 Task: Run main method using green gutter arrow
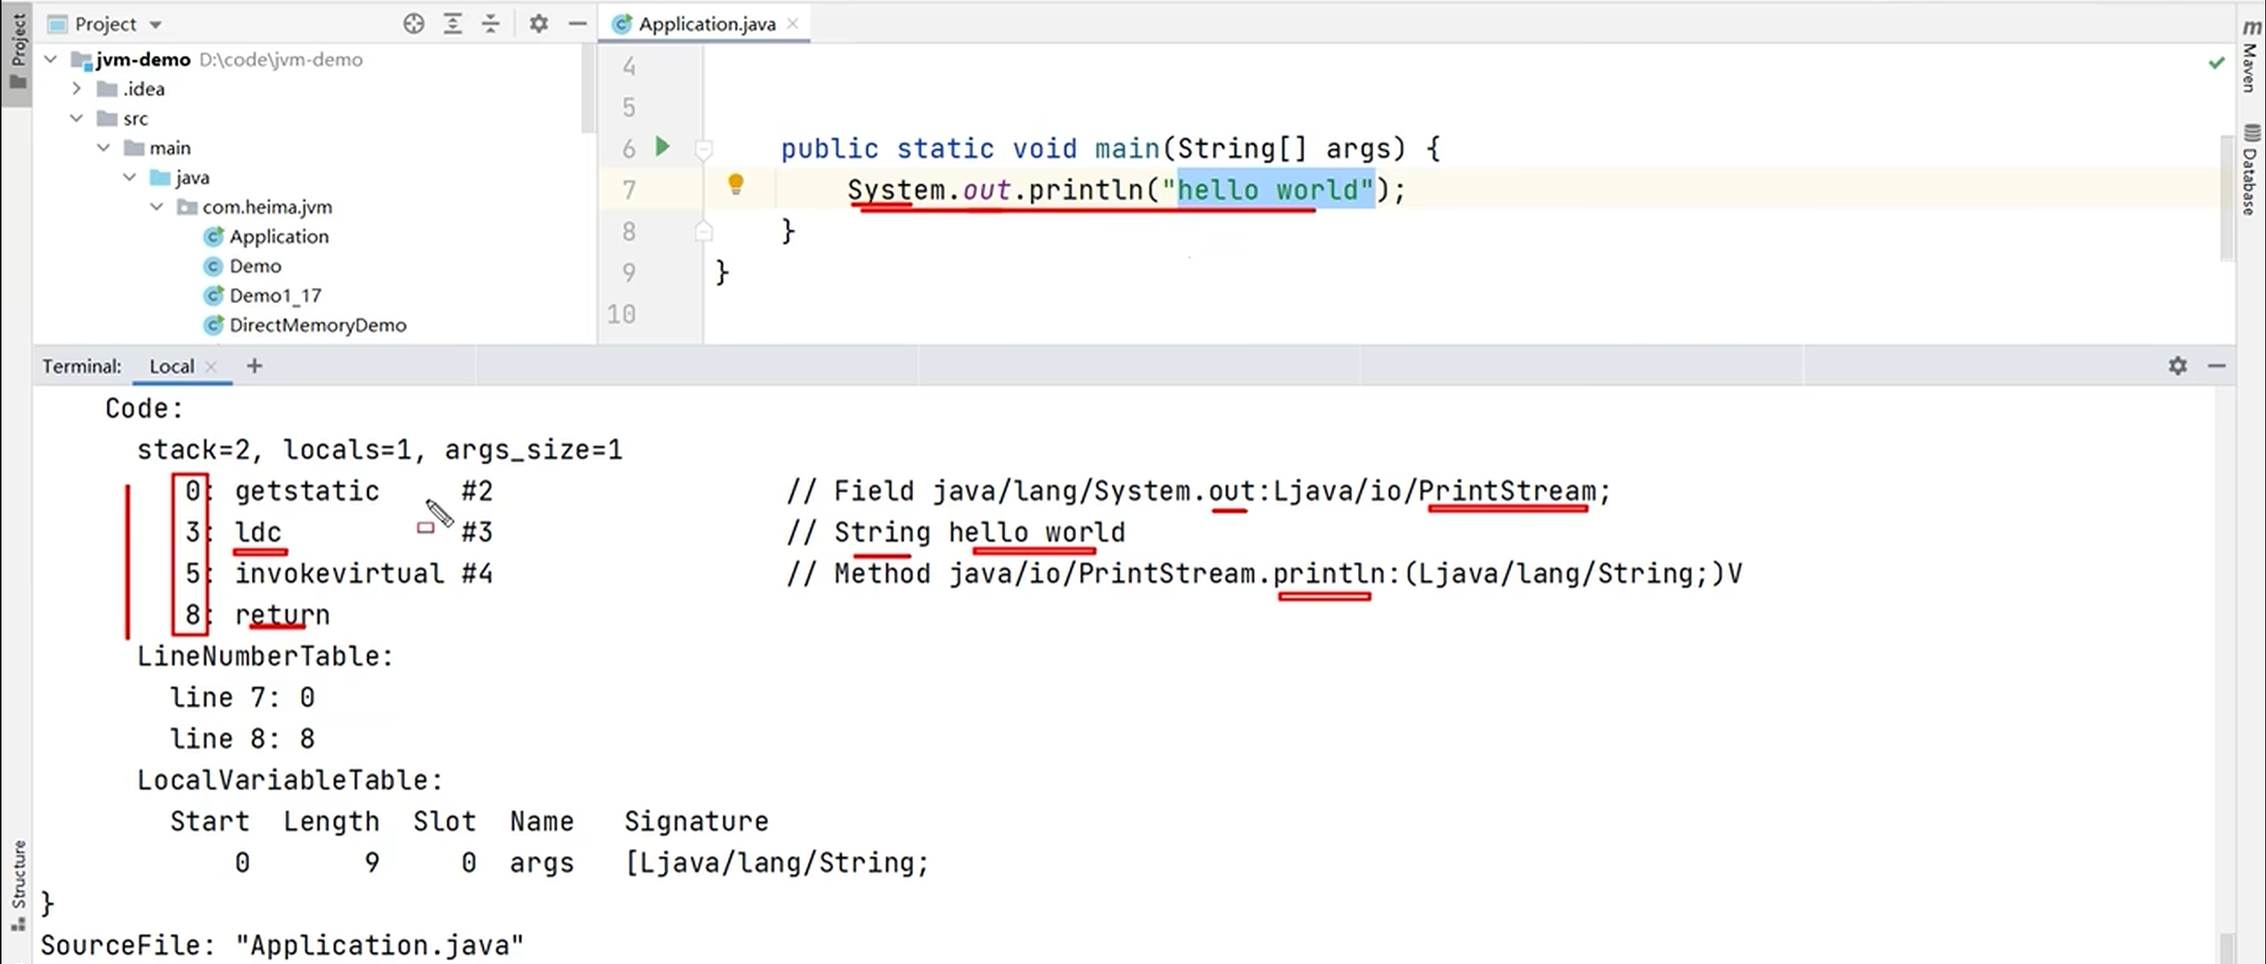pyautogui.click(x=662, y=147)
